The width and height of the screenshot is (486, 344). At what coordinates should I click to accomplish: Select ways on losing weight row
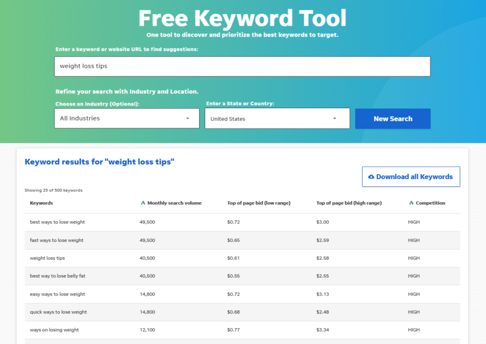242,330
